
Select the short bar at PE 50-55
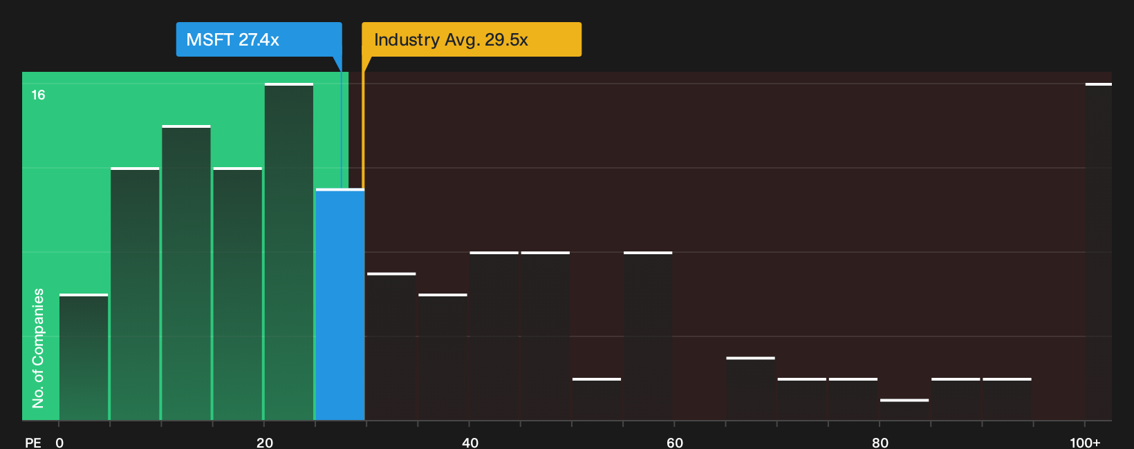tap(597, 399)
